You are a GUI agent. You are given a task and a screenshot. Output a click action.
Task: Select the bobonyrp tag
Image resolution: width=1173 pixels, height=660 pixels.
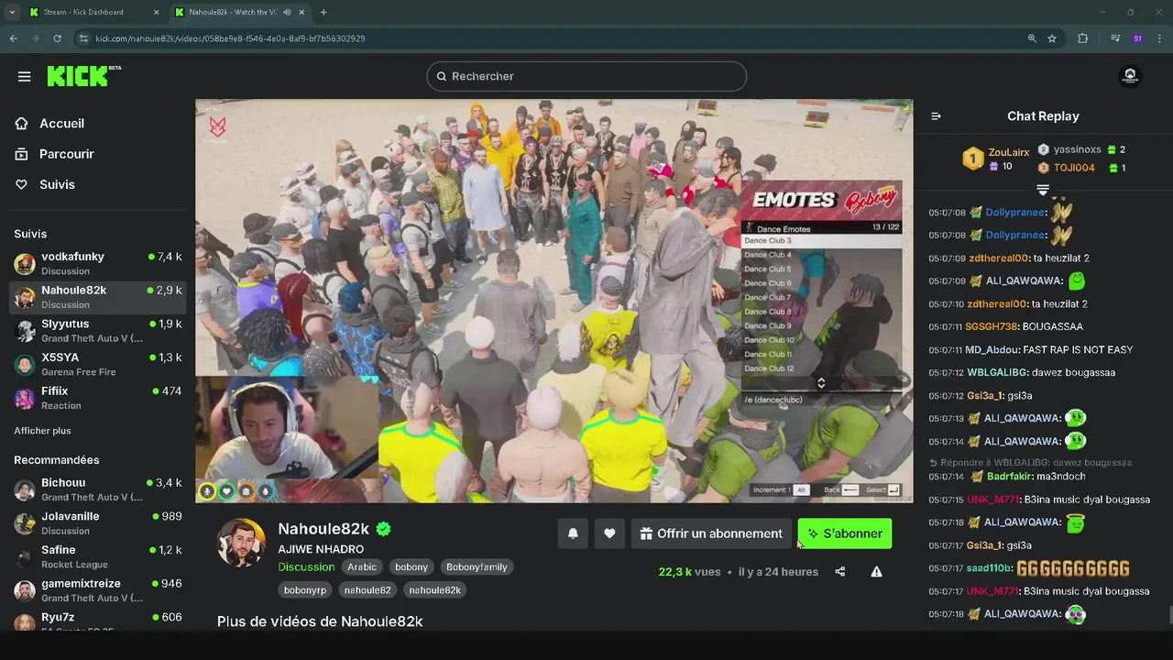click(305, 590)
